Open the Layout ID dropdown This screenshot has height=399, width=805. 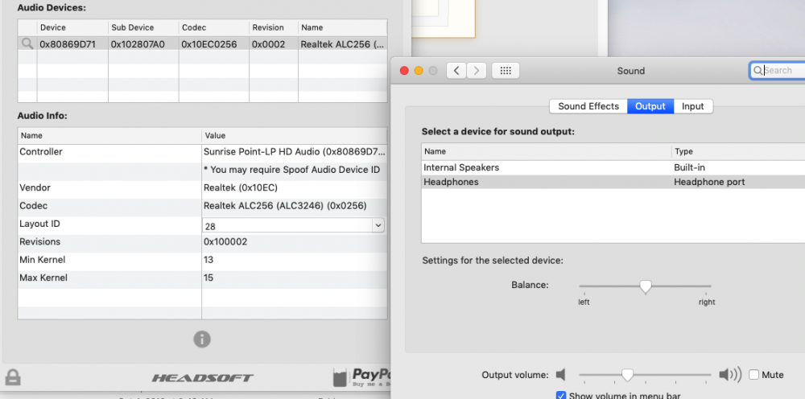coord(378,227)
